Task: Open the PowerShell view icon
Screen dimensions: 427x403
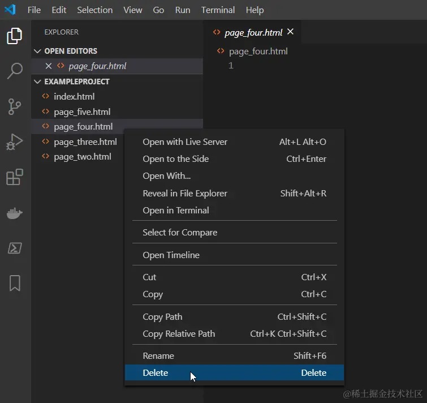Action: (15, 248)
